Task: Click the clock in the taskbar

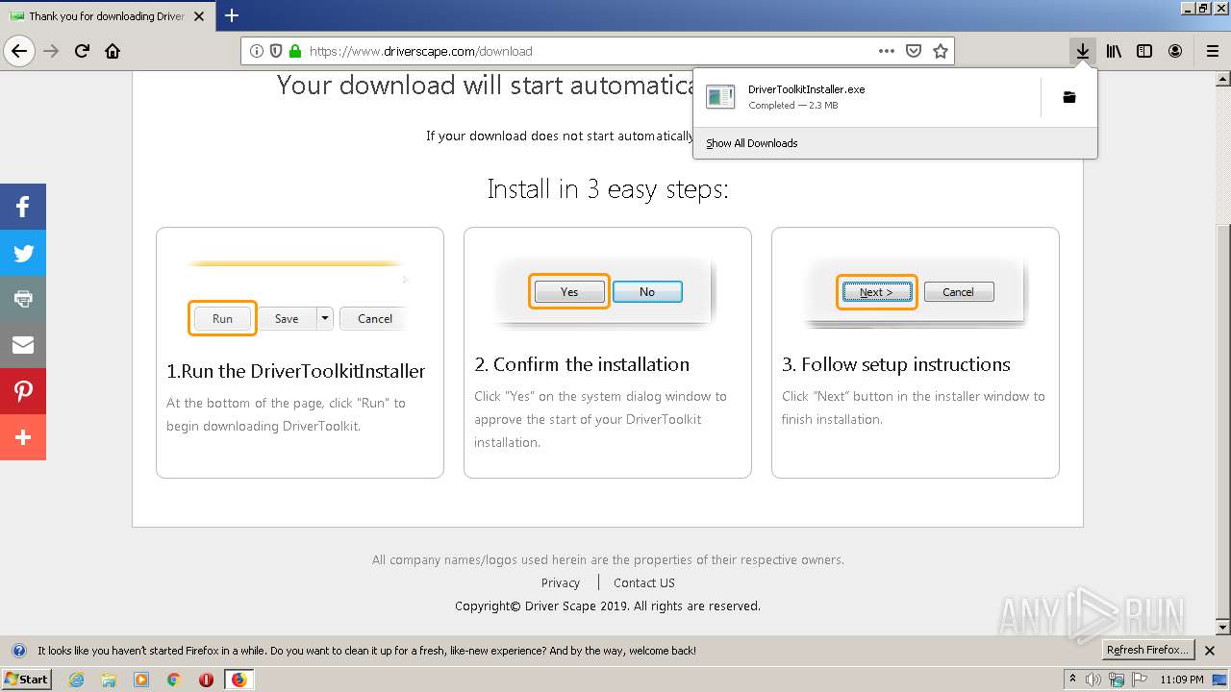Action: (1182, 680)
